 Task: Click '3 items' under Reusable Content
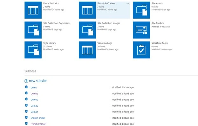101,7
